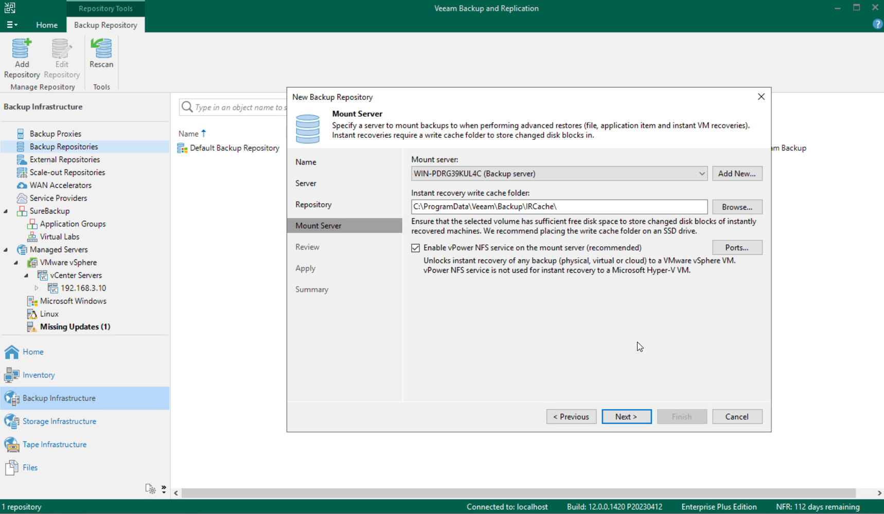Click the Browse... button
This screenshot has height=514, width=884.
[x=737, y=207]
